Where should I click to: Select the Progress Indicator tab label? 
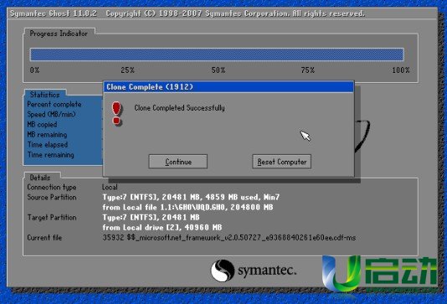tap(59, 33)
